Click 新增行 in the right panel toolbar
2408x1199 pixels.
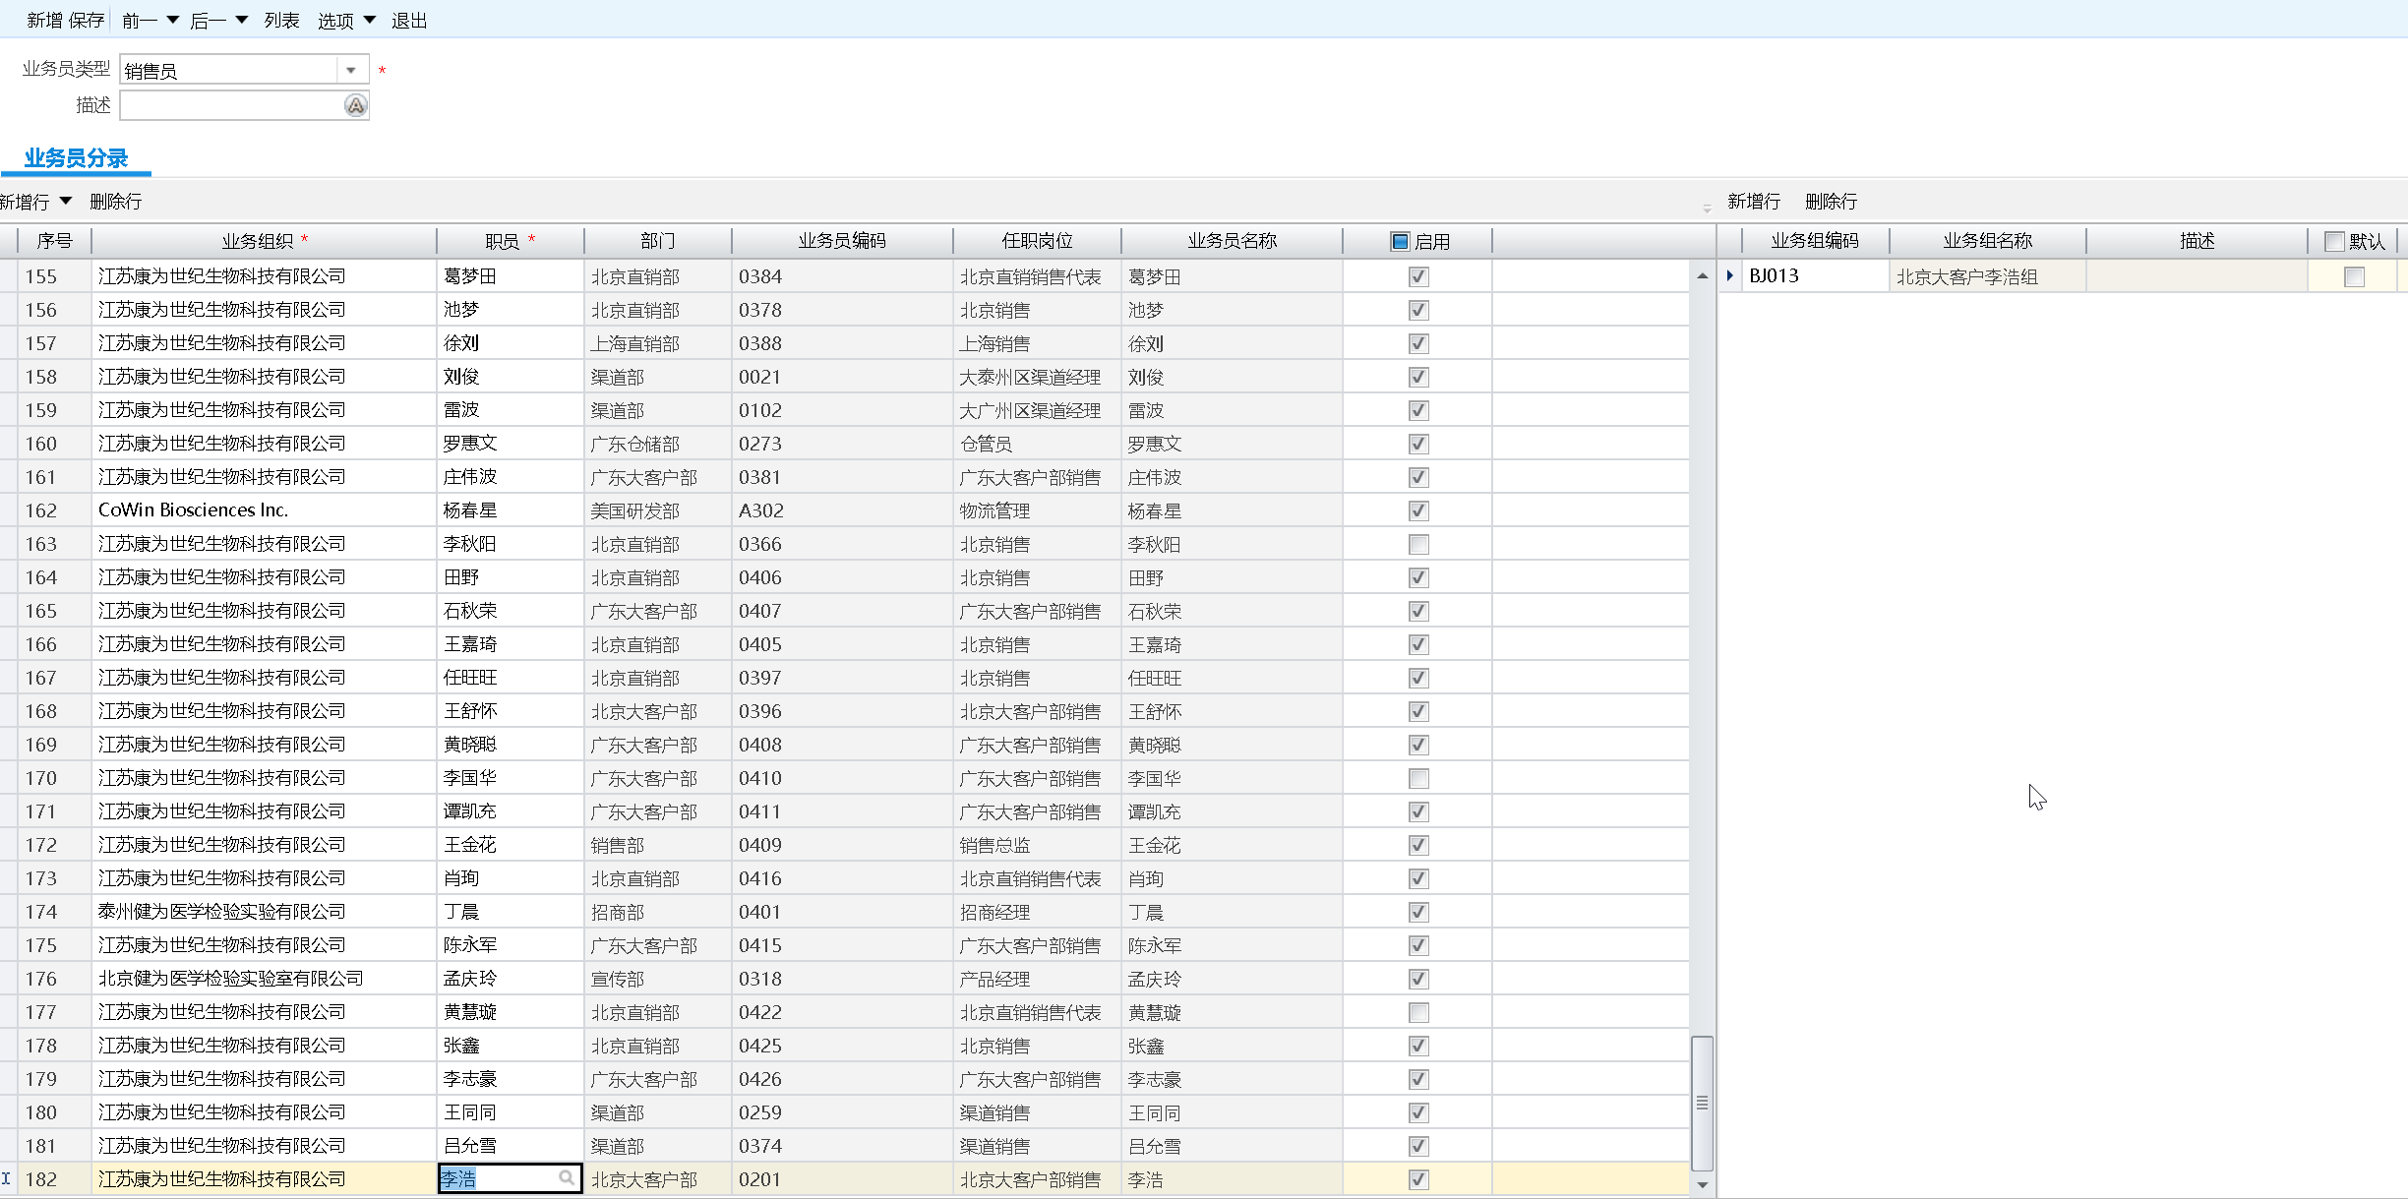coord(1754,202)
